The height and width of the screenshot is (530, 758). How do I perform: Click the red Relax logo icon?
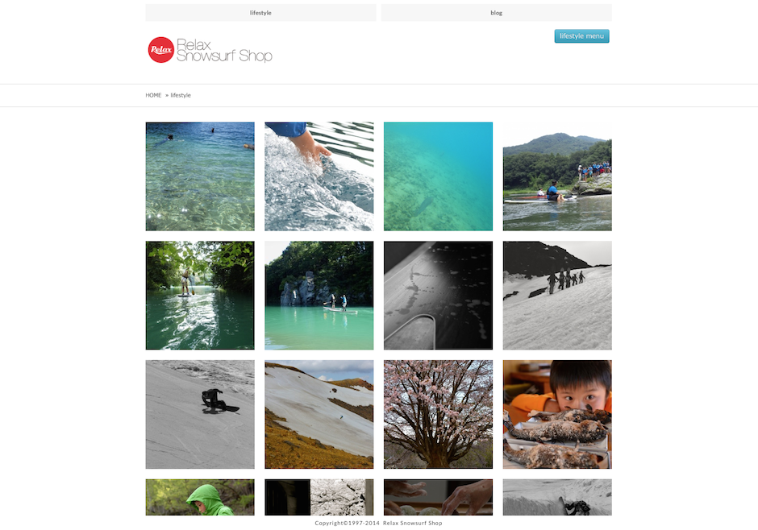161,50
